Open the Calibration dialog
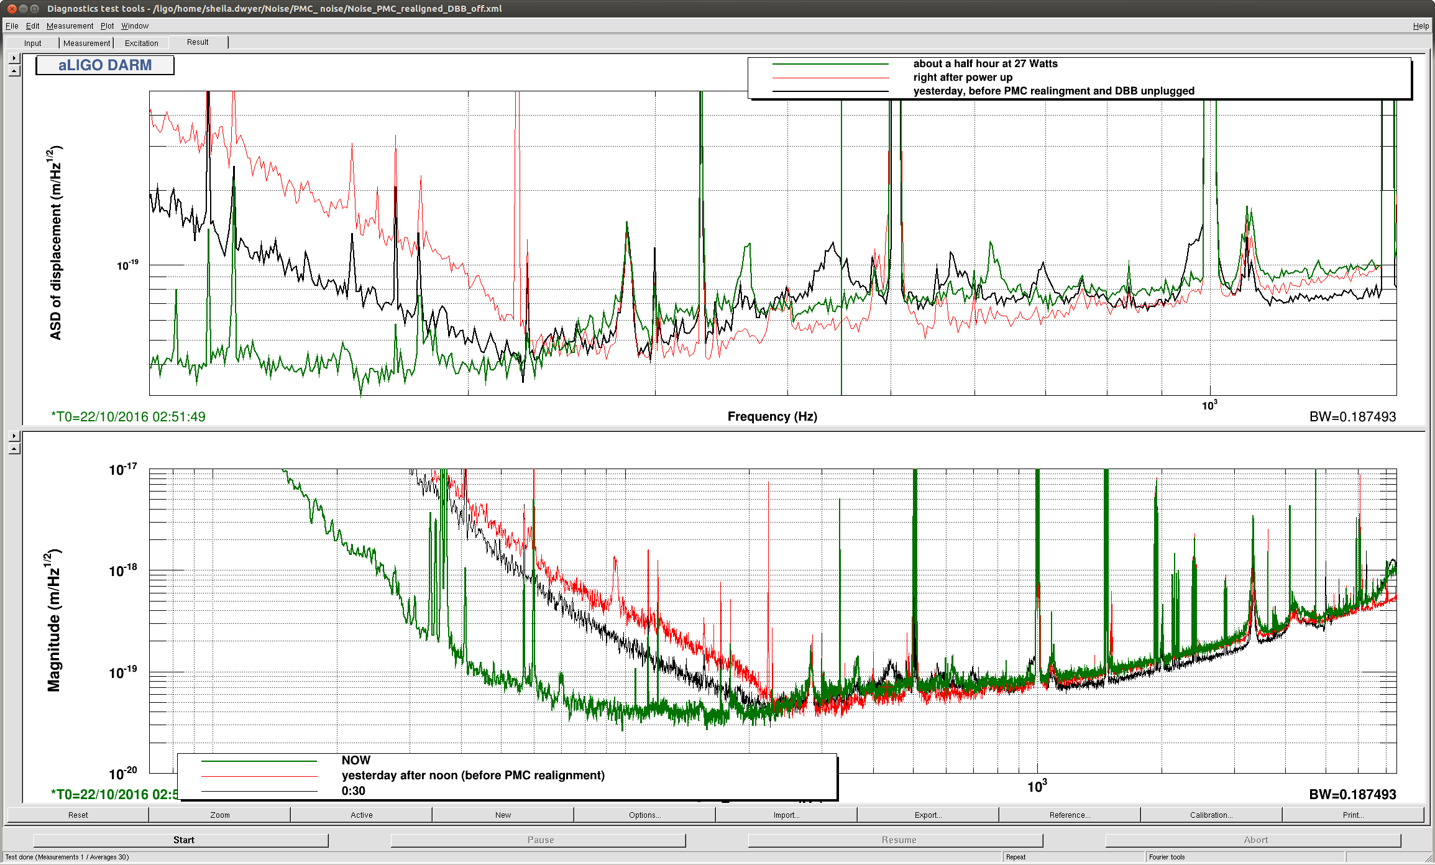The width and height of the screenshot is (1435, 865). coord(1211,815)
